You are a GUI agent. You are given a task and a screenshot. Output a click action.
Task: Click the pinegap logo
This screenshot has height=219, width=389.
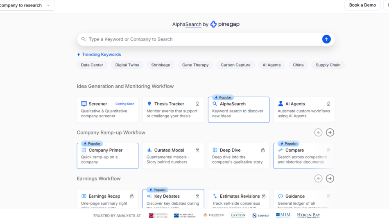(225, 24)
